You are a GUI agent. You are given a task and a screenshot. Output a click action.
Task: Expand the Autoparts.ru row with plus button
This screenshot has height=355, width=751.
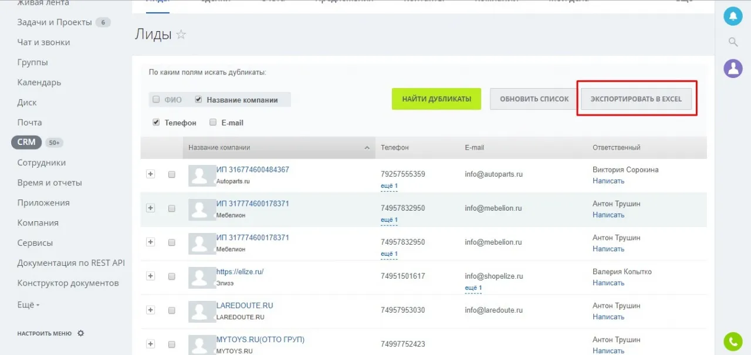(x=150, y=174)
